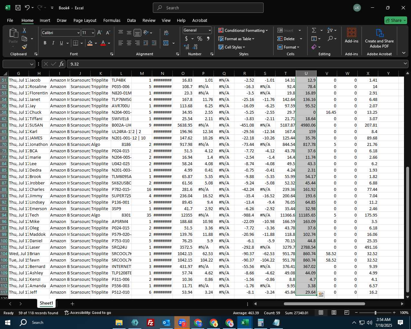Increase font size with the larger A icon
This screenshot has height=329, width=411.
pos(100,33)
